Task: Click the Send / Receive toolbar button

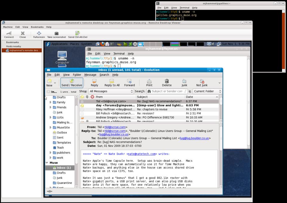Action: click(72, 83)
